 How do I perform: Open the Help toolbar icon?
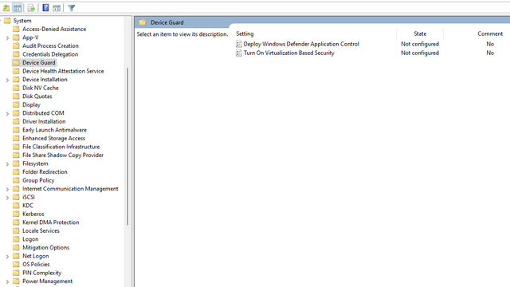tap(45, 8)
